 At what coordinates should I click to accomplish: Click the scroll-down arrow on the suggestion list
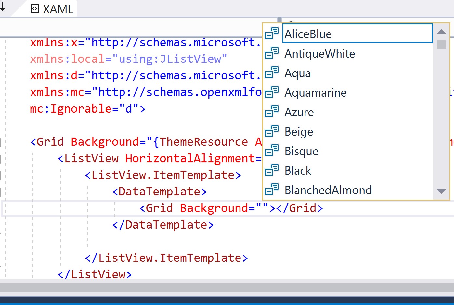[441, 191]
